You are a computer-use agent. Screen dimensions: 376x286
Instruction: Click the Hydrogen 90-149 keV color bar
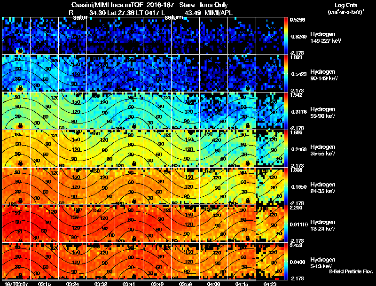point(286,73)
